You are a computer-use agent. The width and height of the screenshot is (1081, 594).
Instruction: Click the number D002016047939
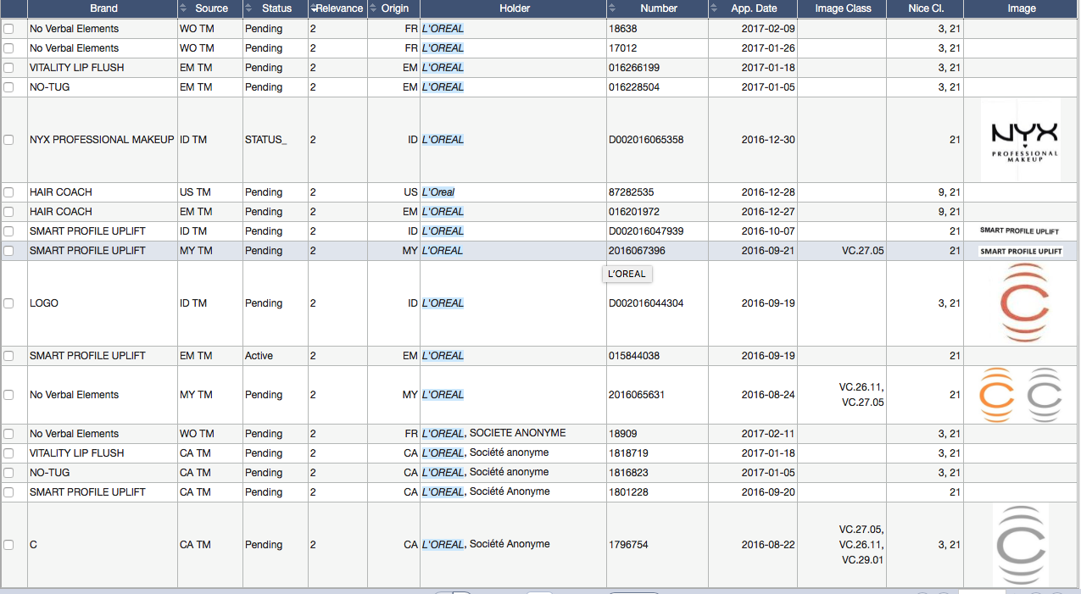[646, 231]
